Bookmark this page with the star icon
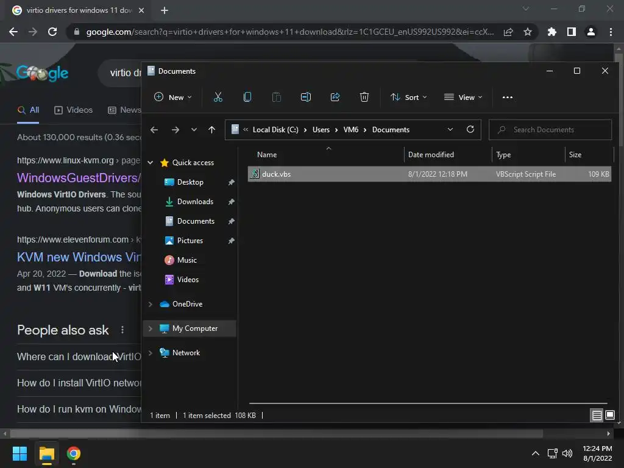This screenshot has height=468, width=624. point(527,32)
